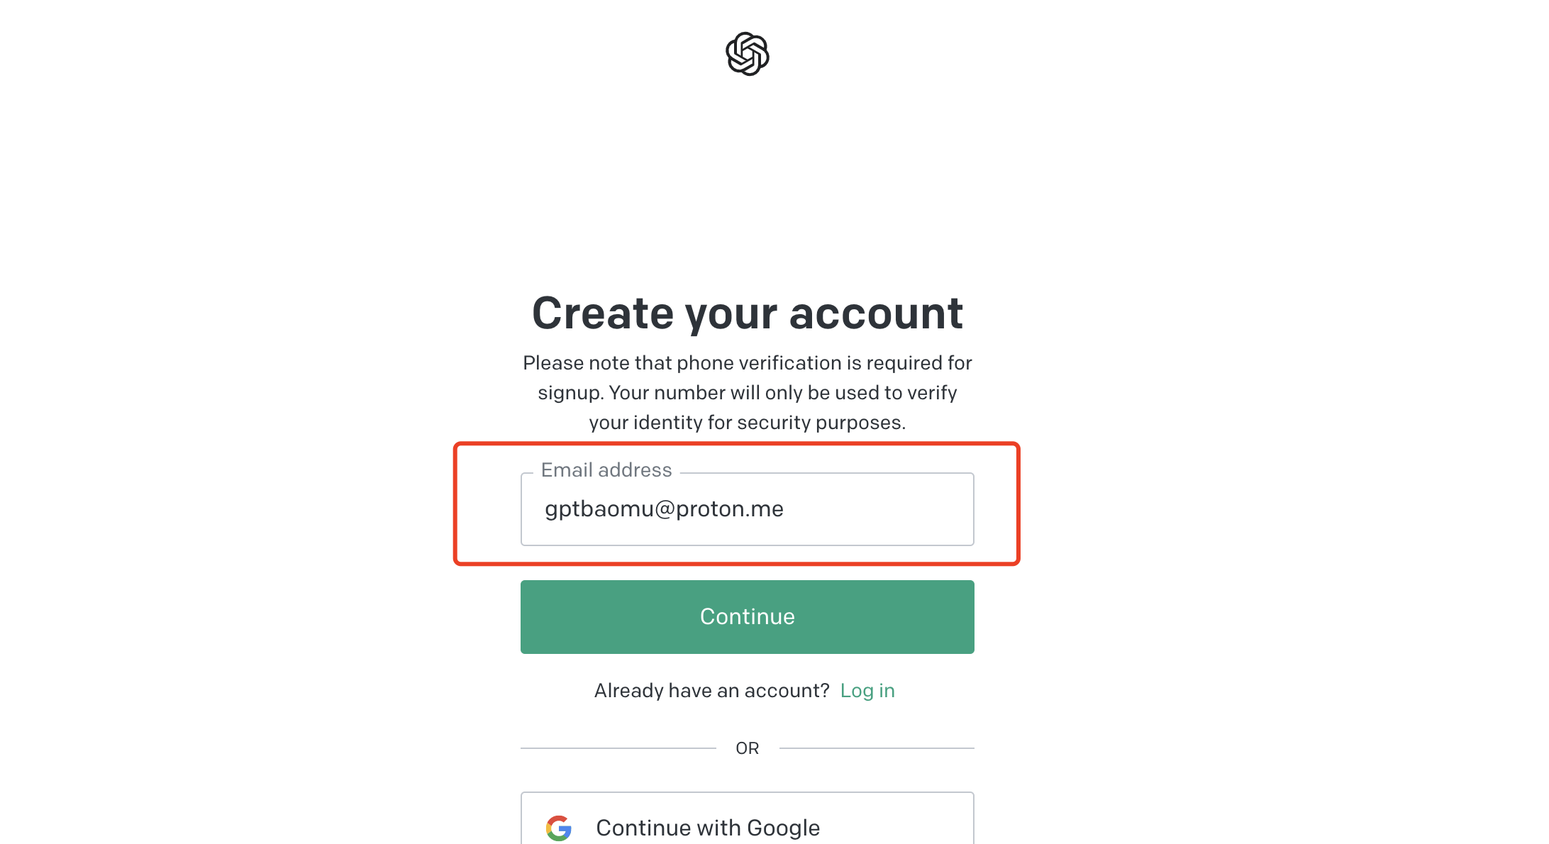1549x844 pixels.
Task: Click the floating Email address label
Action: pyautogui.click(x=606, y=470)
